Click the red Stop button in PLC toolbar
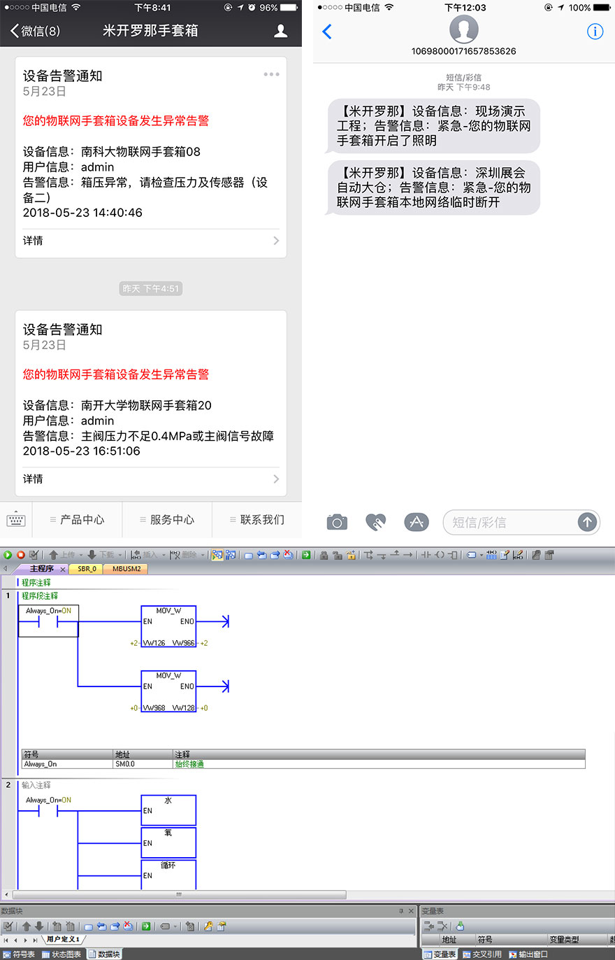The image size is (615, 960). (x=21, y=555)
